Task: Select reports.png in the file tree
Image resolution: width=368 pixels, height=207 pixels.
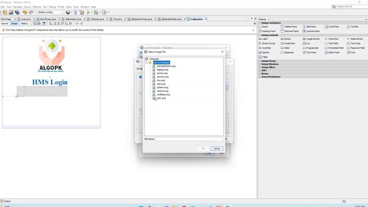Action: (x=162, y=91)
